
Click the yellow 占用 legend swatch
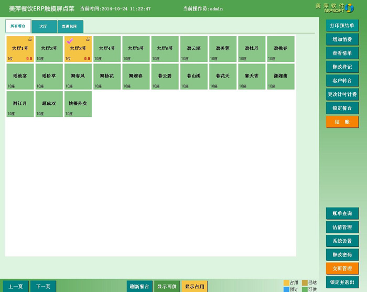[286, 283]
